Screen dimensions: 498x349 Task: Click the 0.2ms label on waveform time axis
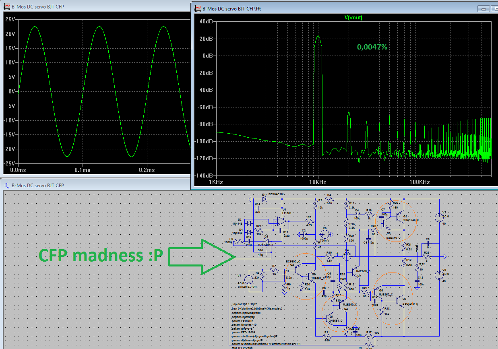(147, 170)
